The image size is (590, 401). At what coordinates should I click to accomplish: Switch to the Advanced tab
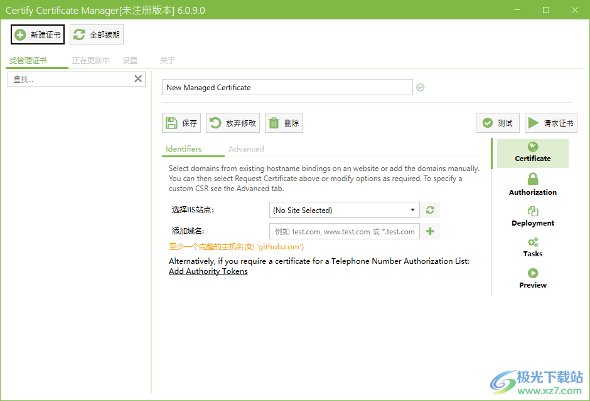[246, 148]
